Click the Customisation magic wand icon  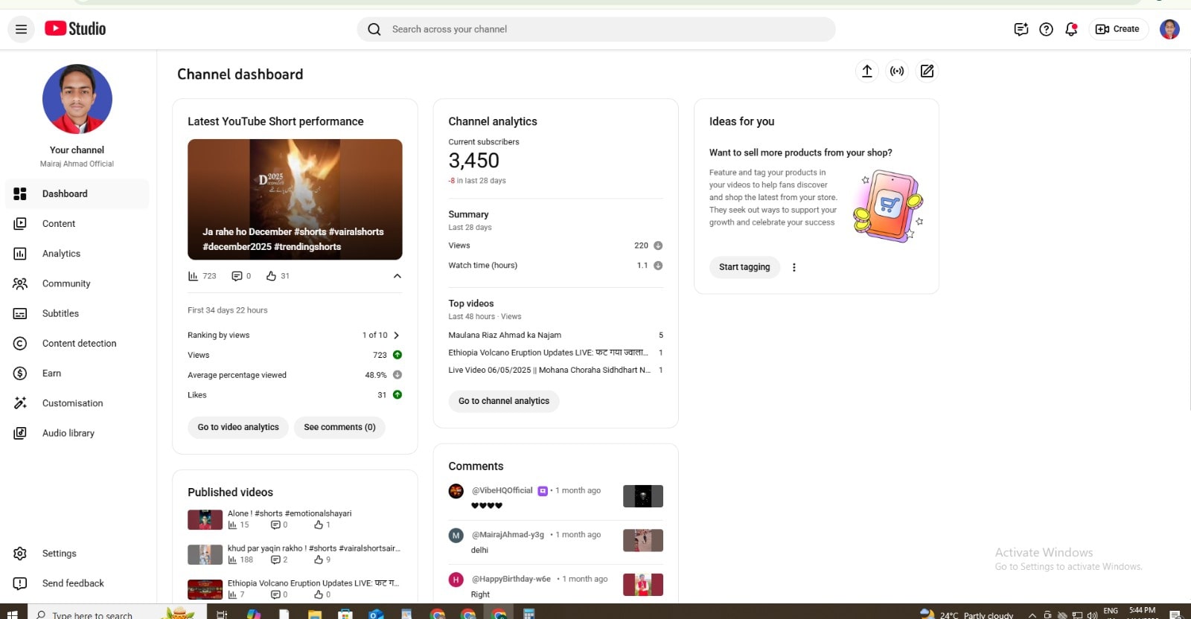[20, 403]
